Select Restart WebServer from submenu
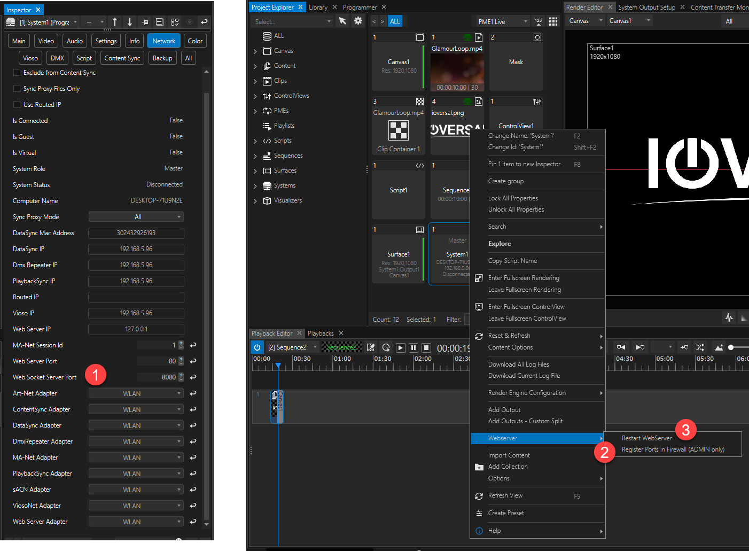 [x=646, y=438]
